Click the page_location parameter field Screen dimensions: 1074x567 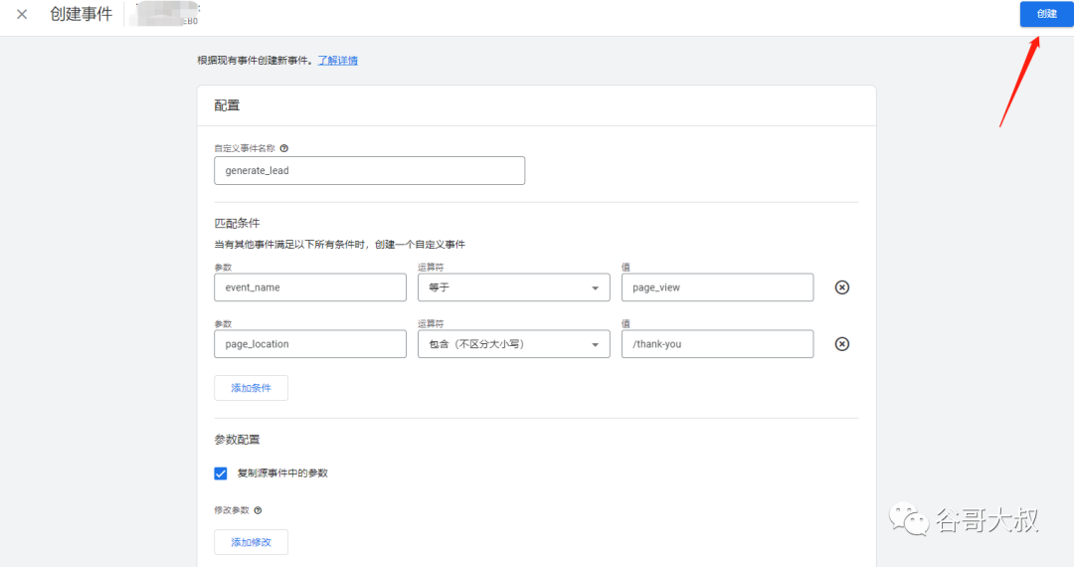[x=310, y=344]
